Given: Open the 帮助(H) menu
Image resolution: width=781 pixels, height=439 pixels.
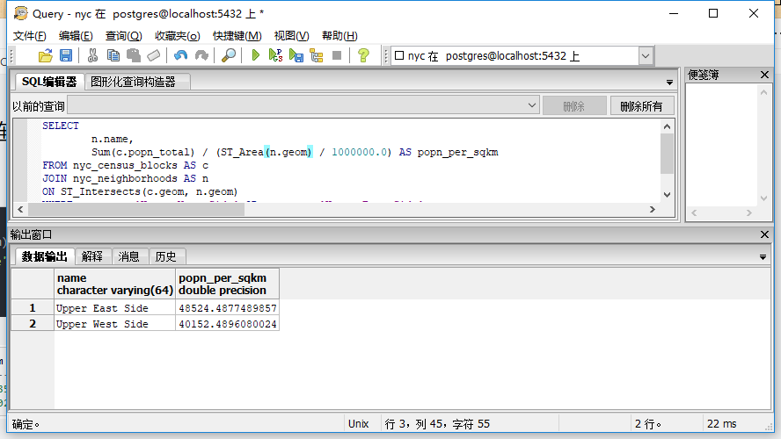Looking at the screenshot, I should [339, 36].
